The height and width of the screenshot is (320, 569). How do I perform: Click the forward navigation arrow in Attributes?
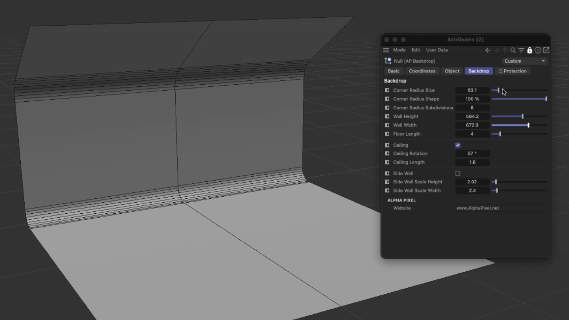pos(496,50)
